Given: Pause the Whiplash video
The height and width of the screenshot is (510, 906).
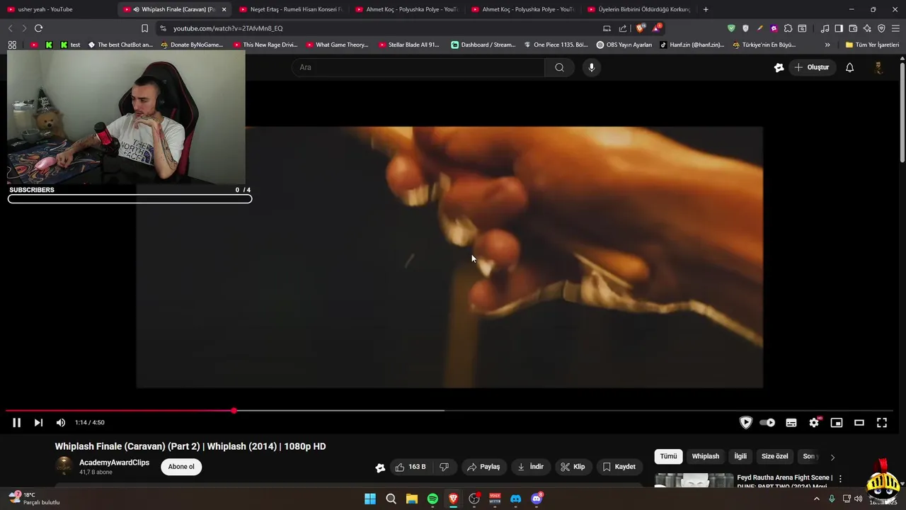Looking at the screenshot, I should tap(16, 423).
